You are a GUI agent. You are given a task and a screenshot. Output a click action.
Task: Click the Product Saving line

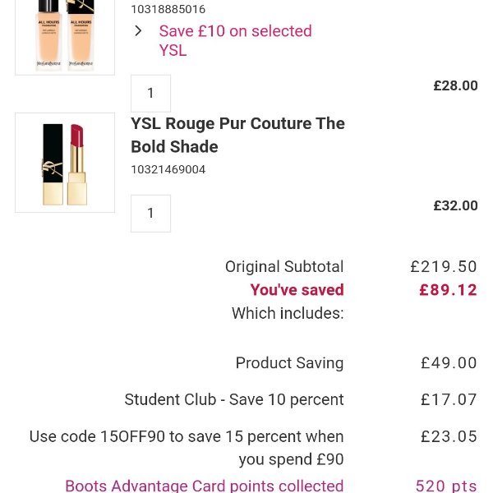pyautogui.click(x=289, y=363)
